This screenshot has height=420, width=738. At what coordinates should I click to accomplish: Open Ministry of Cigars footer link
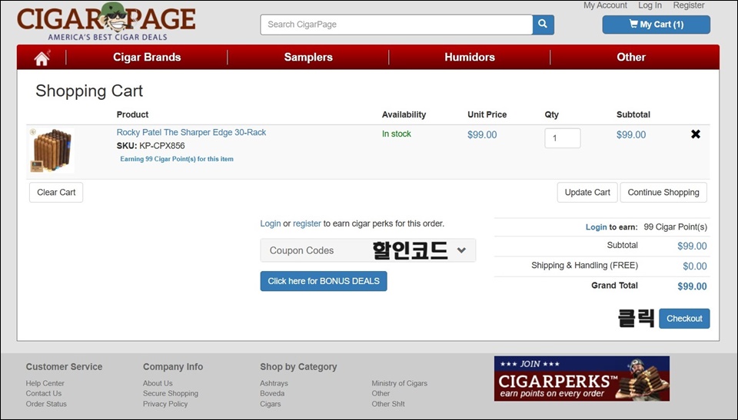tap(400, 383)
